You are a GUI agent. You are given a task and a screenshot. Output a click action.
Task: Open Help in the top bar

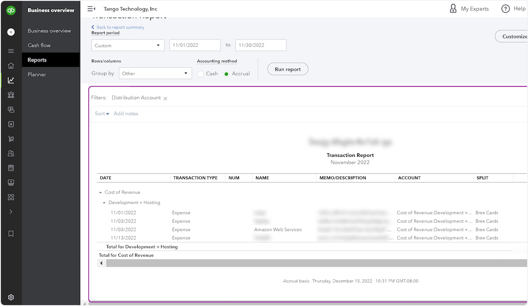point(513,9)
